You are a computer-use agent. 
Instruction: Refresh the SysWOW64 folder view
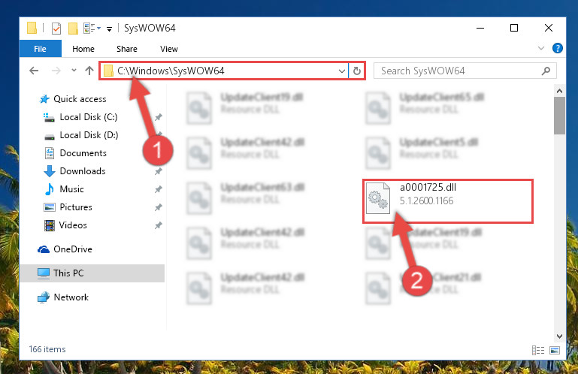coord(357,71)
